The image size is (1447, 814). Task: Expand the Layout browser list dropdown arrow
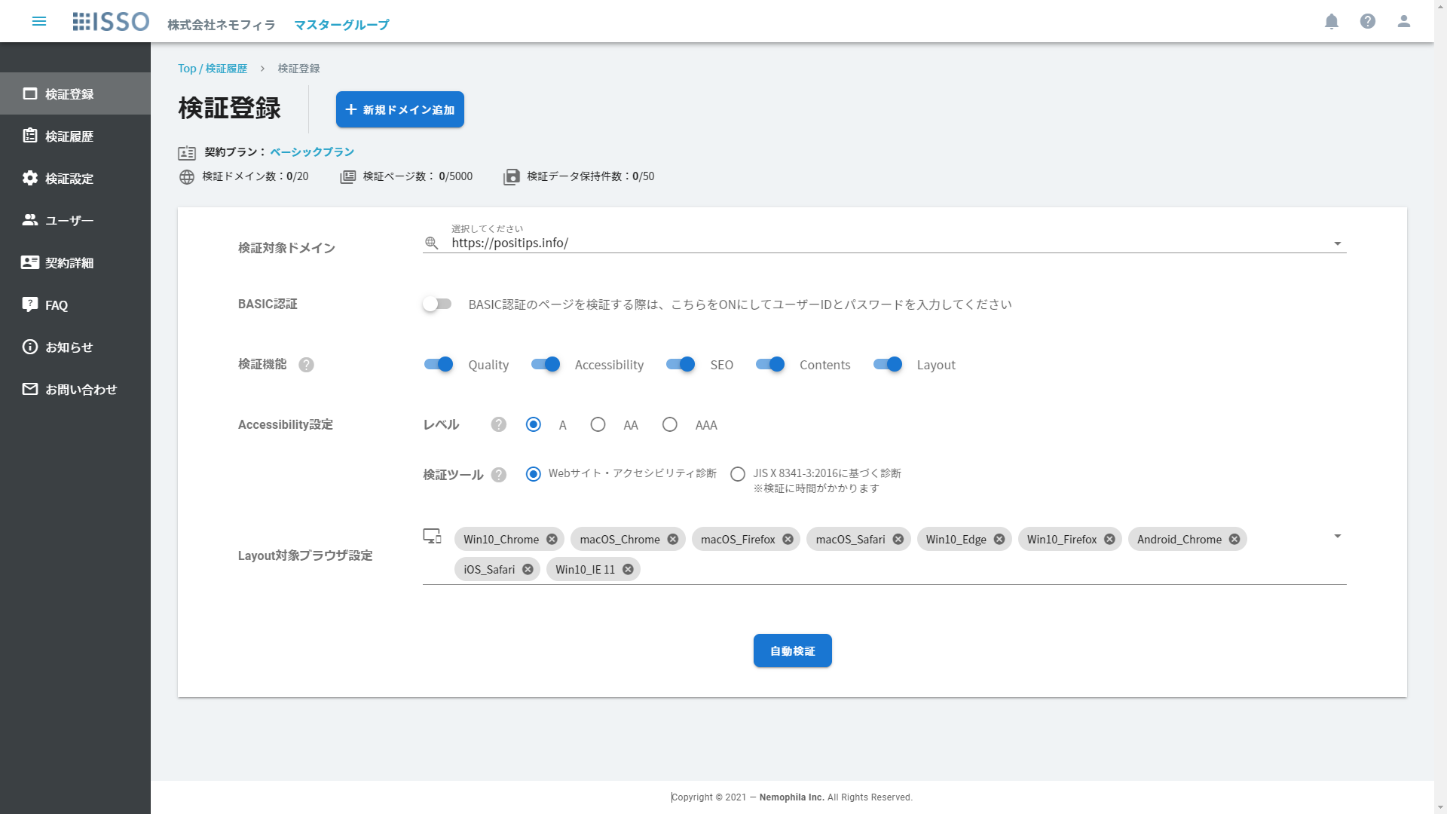(1338, 536)
